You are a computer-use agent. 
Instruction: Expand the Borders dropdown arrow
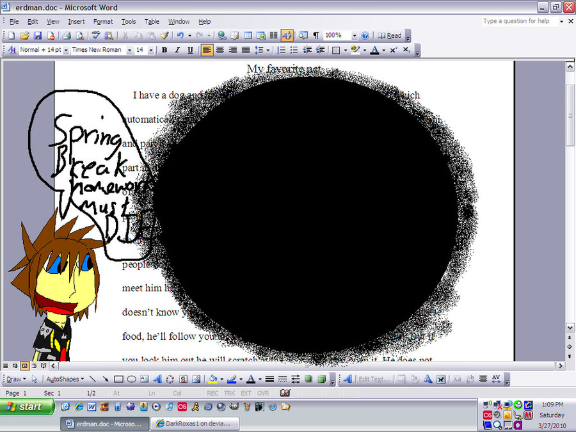pos(346,50)
